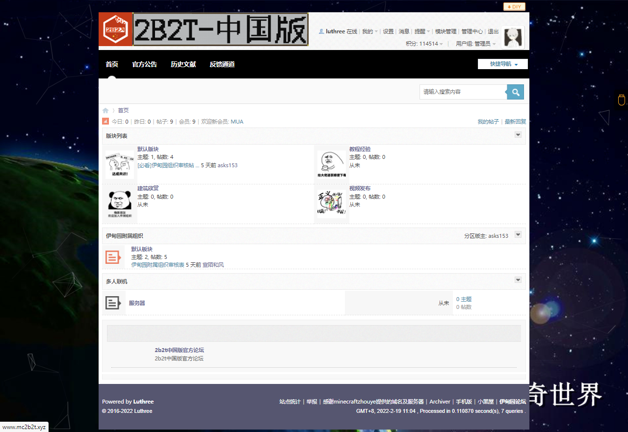Open the 管理中心 admin link
Image resolution: width=628 pixels, height=432 pixels.
pyautogui.click(x=472, y=31)
